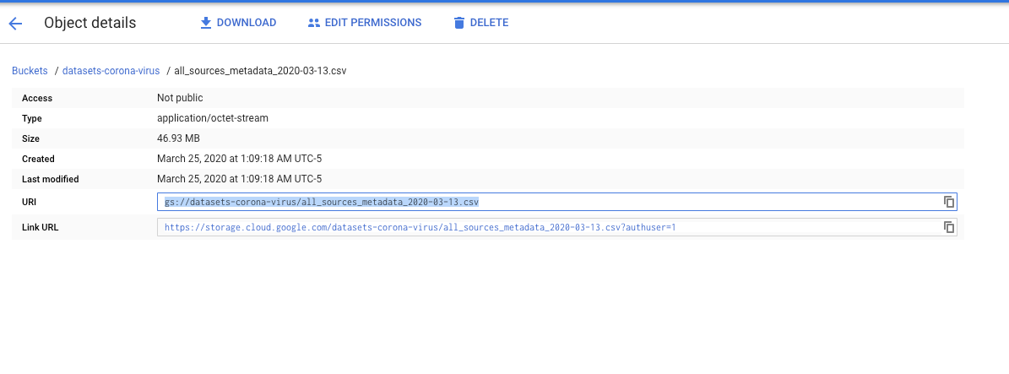Navigate to Buckets breadcrumb
This screenshot has width=1009, height=374.
click(x=30, y=71)
